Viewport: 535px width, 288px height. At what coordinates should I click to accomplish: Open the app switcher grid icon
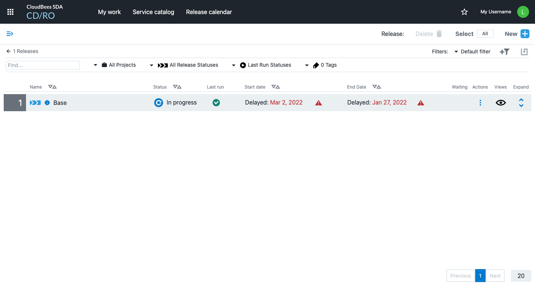tap(10, 11)
